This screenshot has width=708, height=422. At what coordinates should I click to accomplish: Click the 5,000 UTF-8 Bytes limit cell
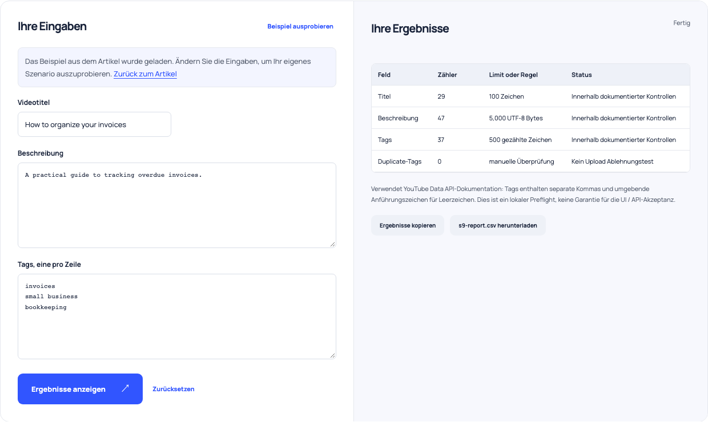click(516, 118)
